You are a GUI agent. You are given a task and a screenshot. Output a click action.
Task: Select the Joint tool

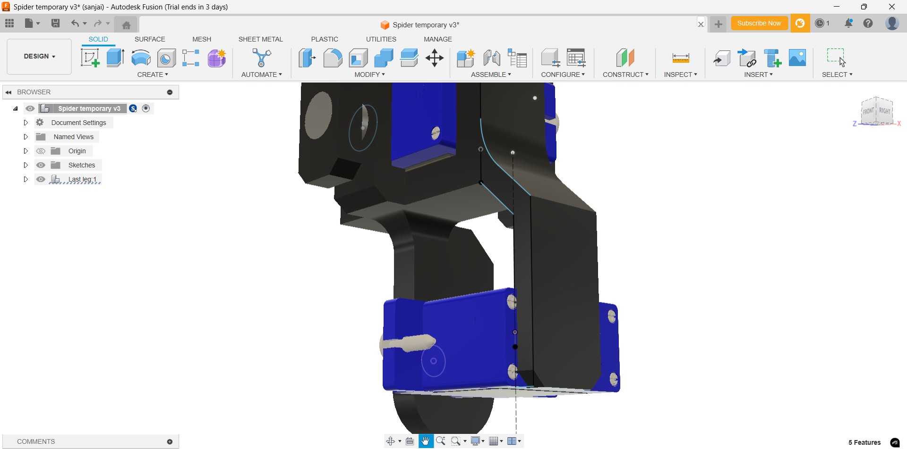pyautogui.click(x=492, y=58)
